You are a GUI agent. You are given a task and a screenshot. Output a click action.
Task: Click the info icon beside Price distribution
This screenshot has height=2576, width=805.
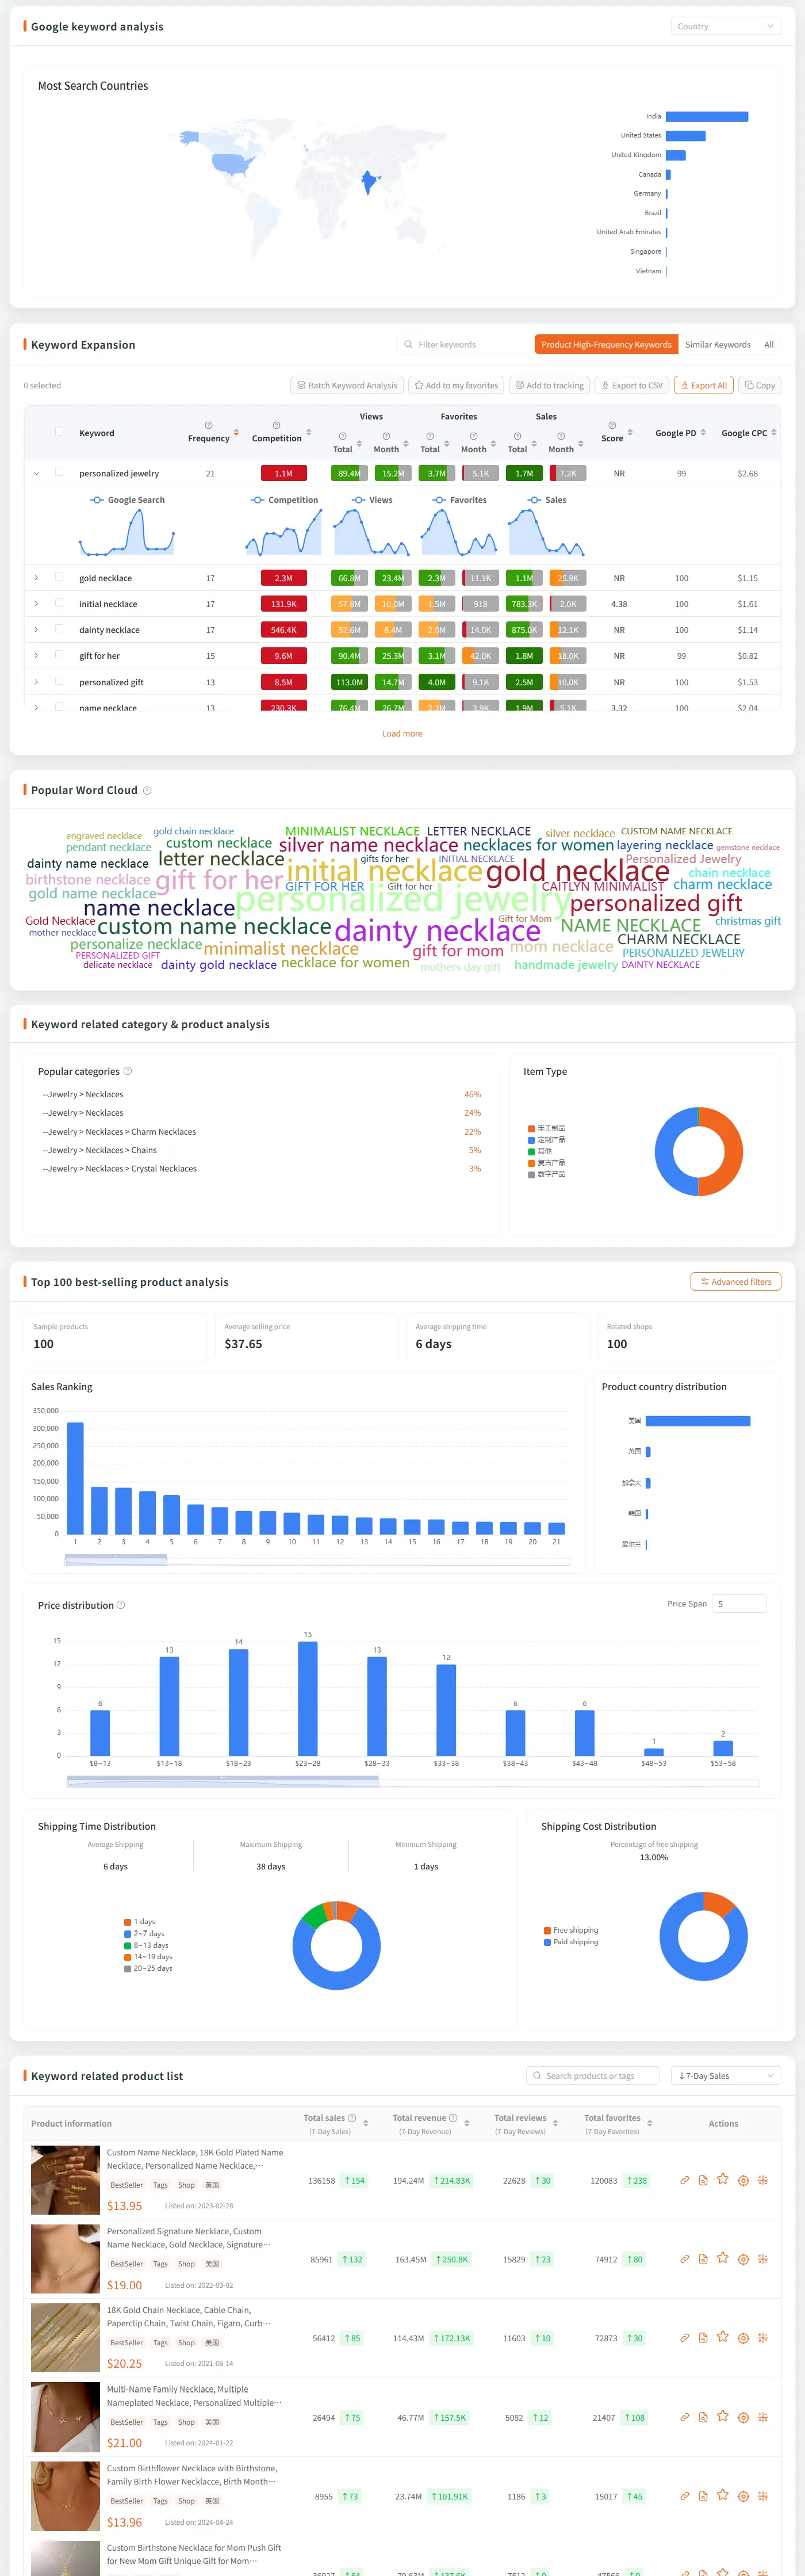[x=121, y=1604]
